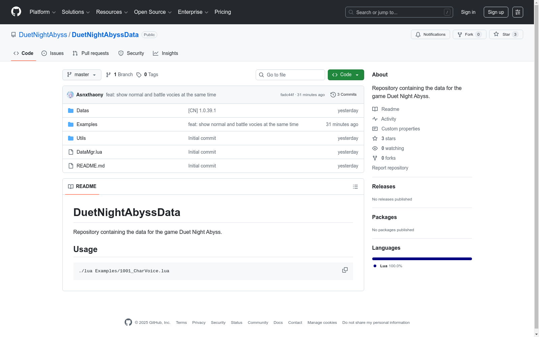Open the Releases heading link
Image resolution: width=539 pixels, height=337 pixels.
[x=384, y=186]
